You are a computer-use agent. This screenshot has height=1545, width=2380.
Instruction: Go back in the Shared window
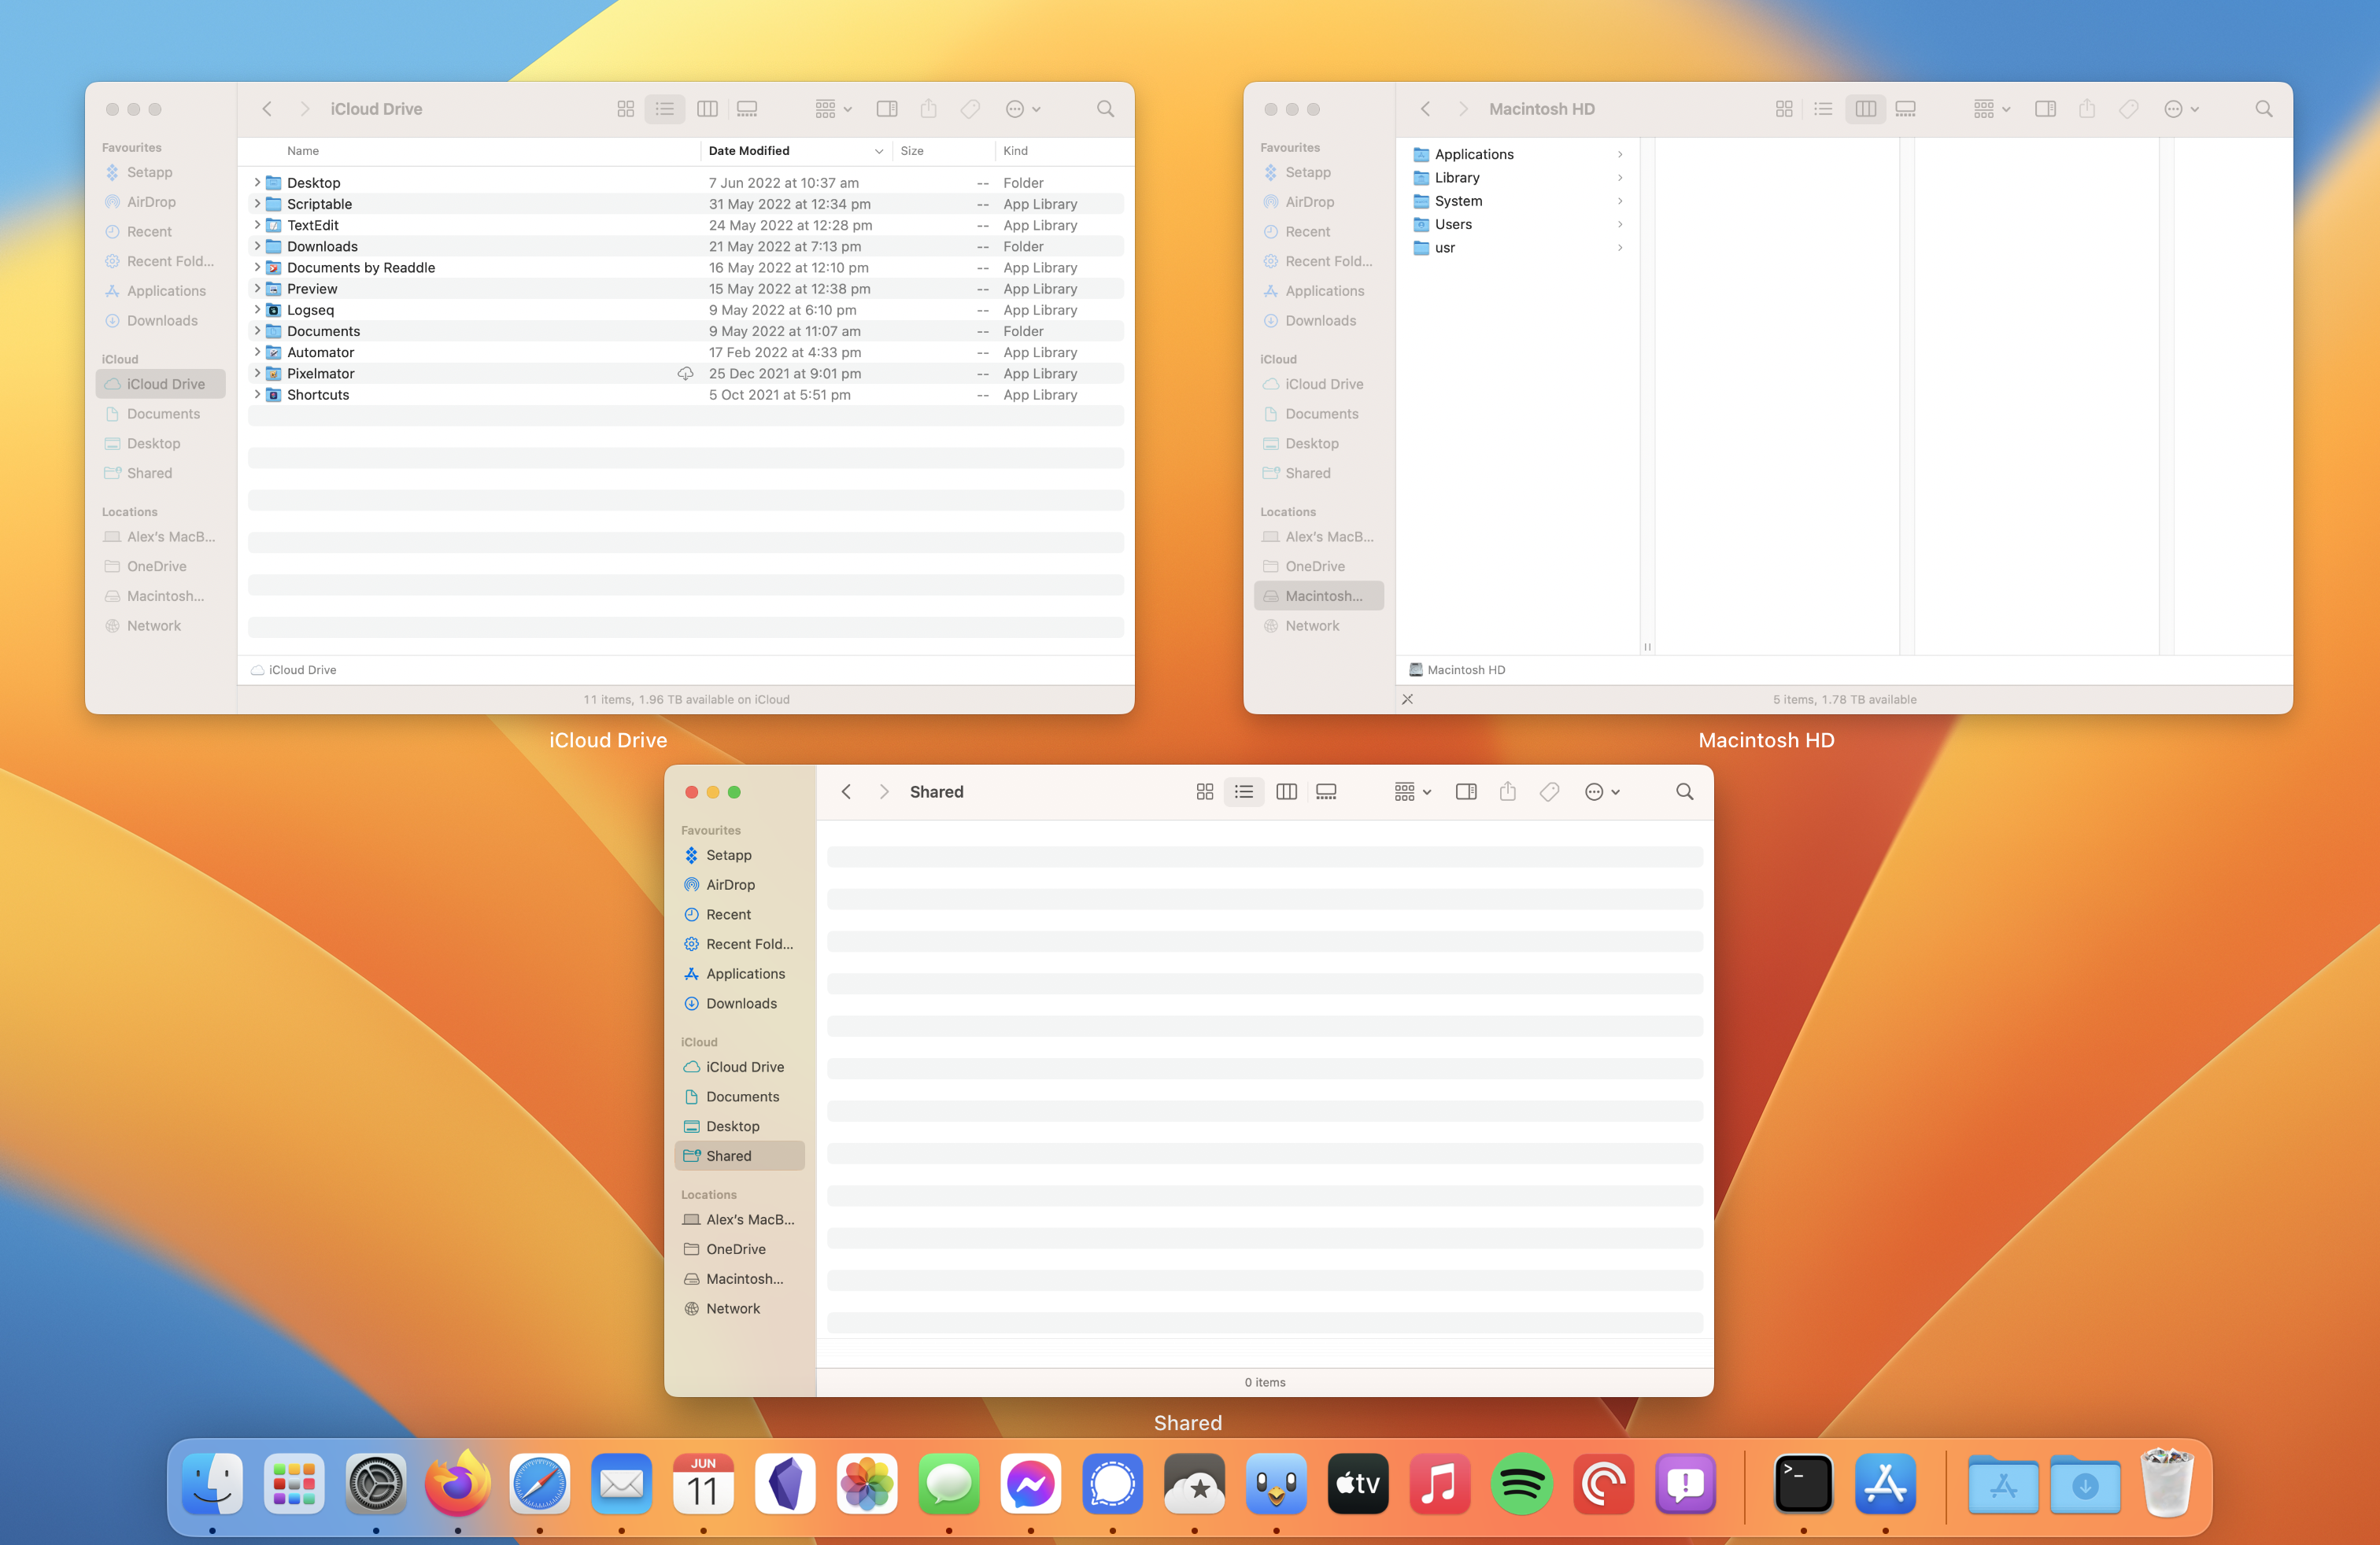(x=846, y=791)
